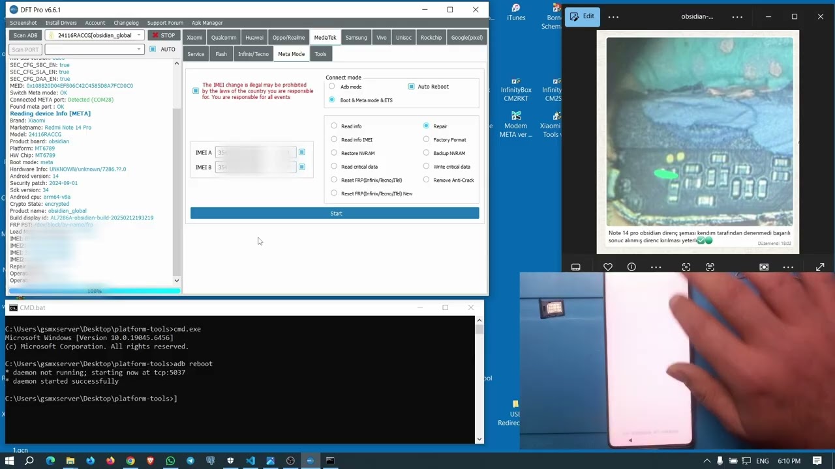Select the Factory Format radio button
The width and height of the screenshot is (835, 469).
point(426,139)
